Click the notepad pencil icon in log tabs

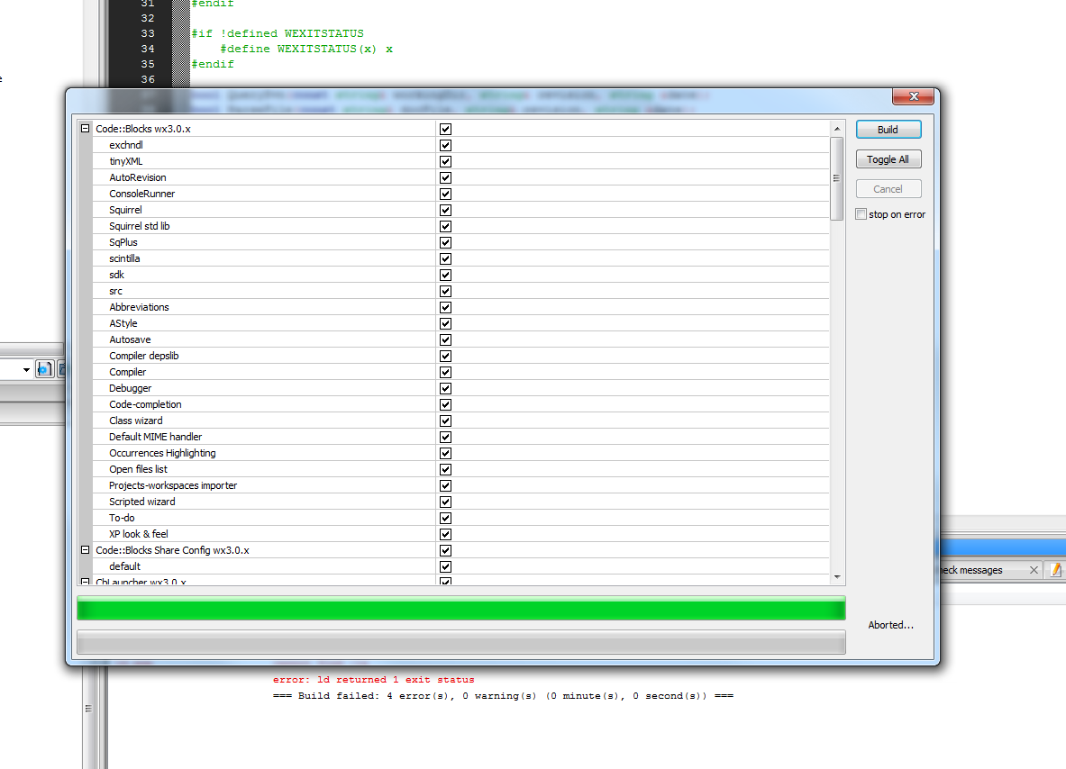pyautogui.click(x=1055, y=570)
